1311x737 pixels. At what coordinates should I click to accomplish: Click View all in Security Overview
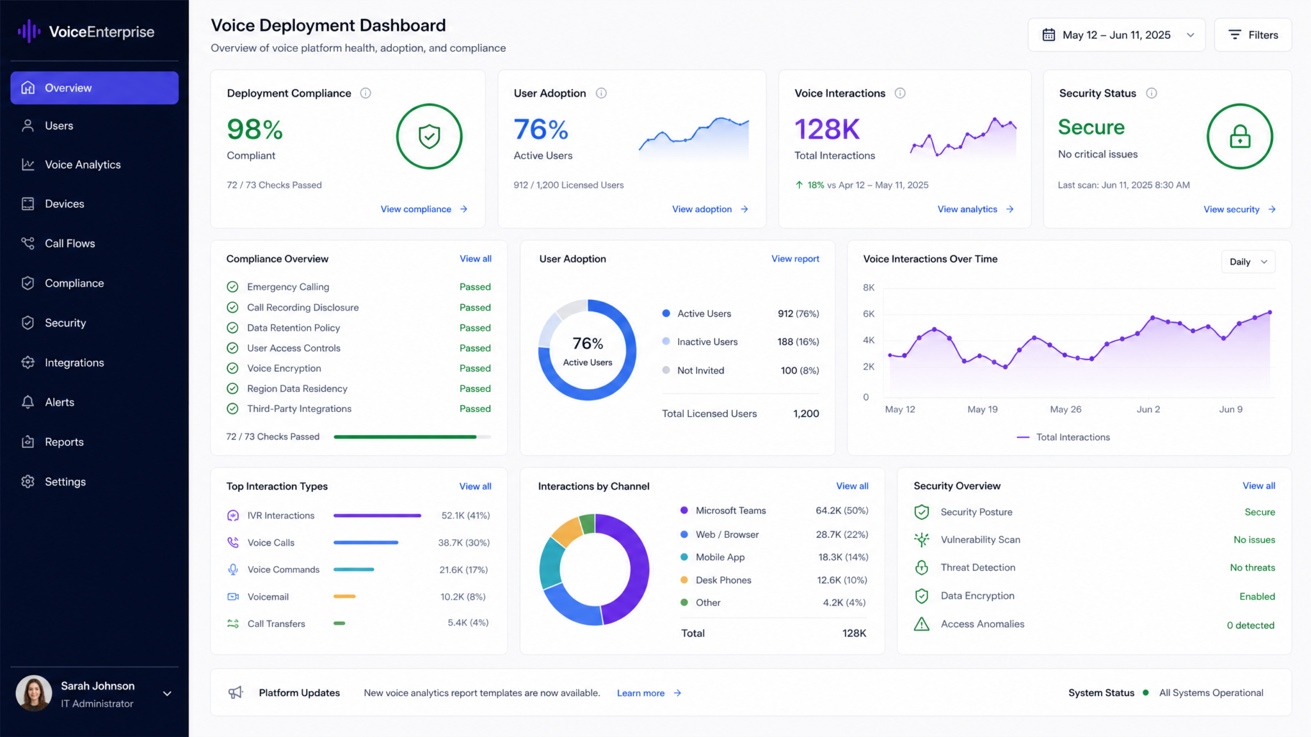pos(1259,486)
